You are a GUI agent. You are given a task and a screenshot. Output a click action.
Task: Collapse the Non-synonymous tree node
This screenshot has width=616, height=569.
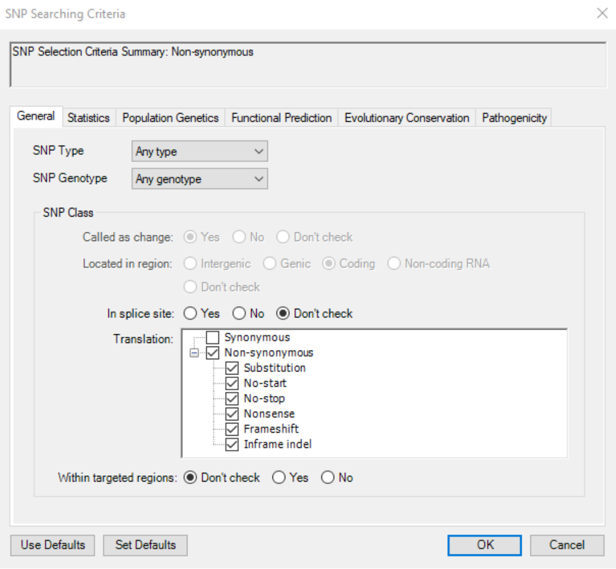[194, 353]
